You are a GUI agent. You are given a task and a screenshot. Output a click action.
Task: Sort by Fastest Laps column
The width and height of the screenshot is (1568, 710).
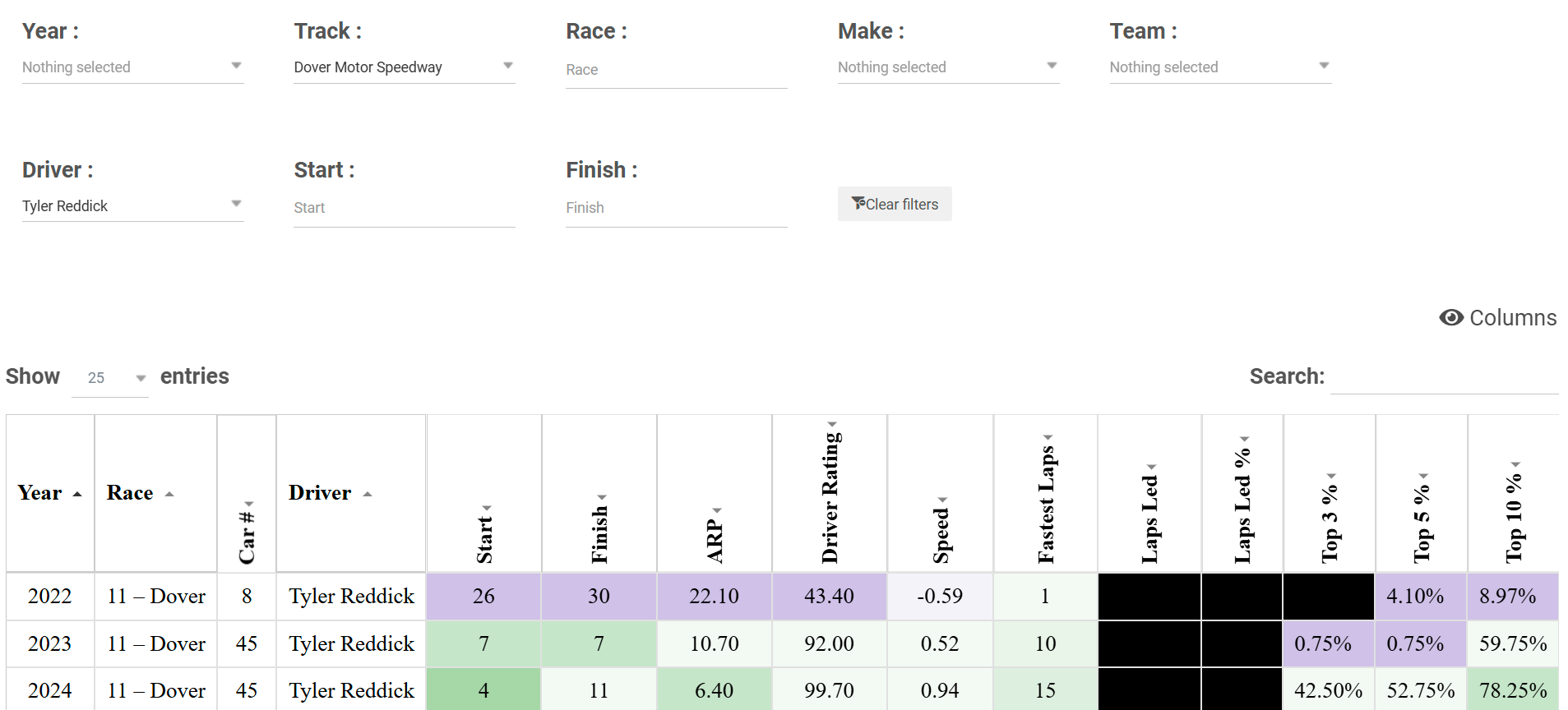1046,493
